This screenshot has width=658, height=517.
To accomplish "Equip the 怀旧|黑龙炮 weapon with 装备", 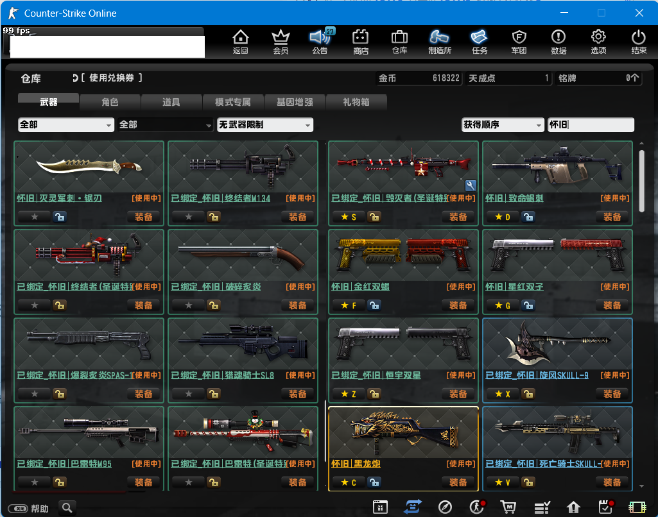I will pyautogui.click(x=458, y=482).
